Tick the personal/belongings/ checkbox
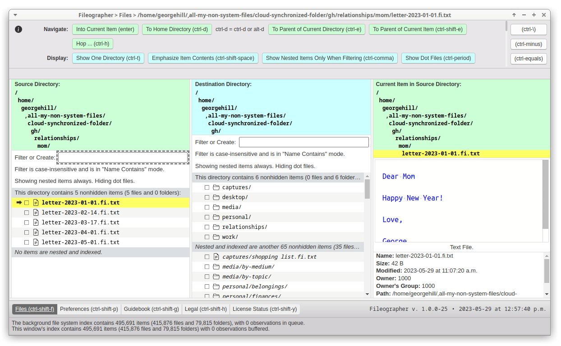Image resolution: width=561 pixels, height=346 pixels. coord(207,287)
